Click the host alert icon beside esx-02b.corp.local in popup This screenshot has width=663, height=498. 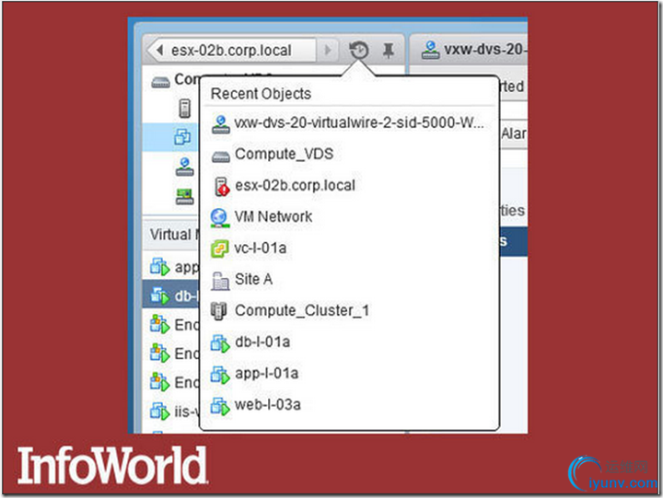point(221,187)
